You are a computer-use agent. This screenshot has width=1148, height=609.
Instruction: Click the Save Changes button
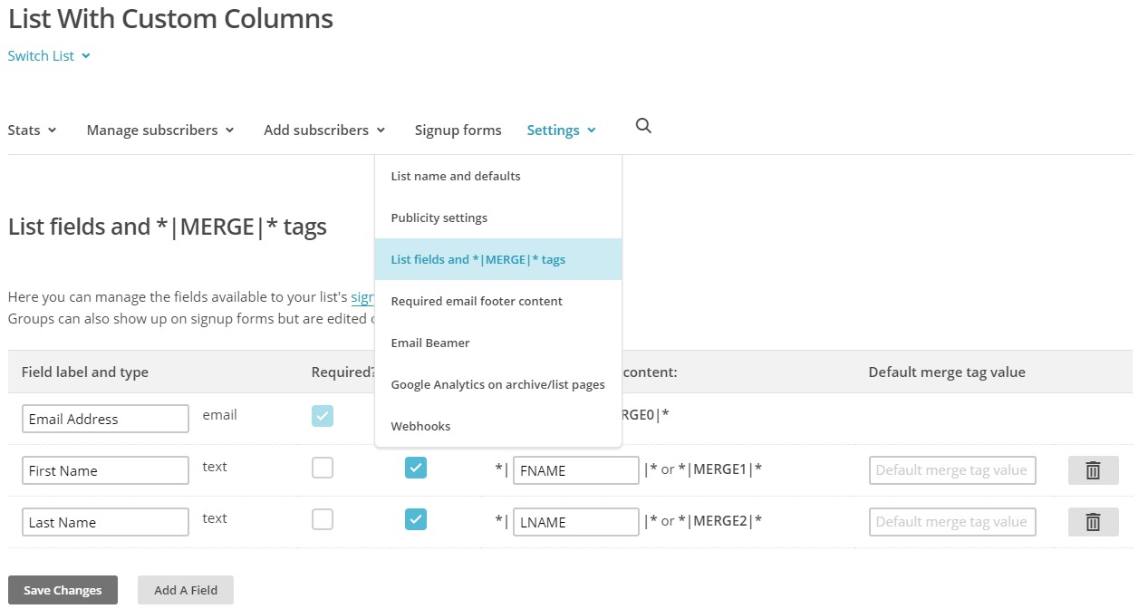(x=63, y=590)
